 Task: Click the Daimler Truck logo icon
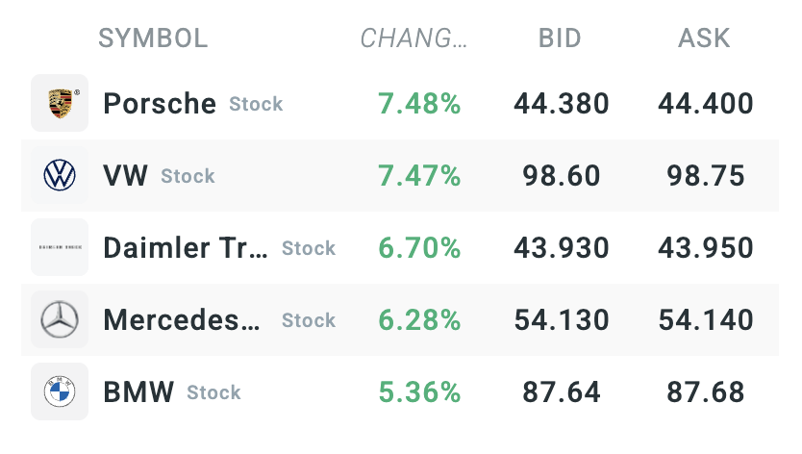[60, 247]
